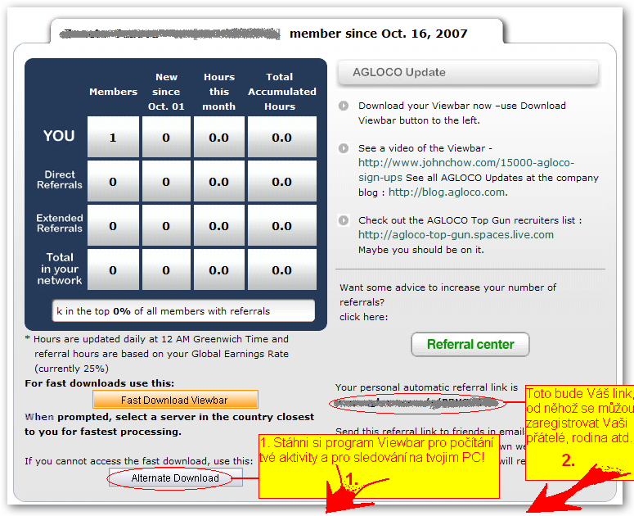Select Extended Referrals New since Oct. 01 cell

166,225
